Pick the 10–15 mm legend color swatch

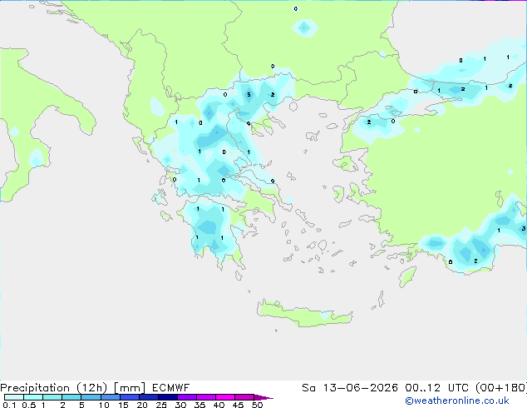pos(110,397)
